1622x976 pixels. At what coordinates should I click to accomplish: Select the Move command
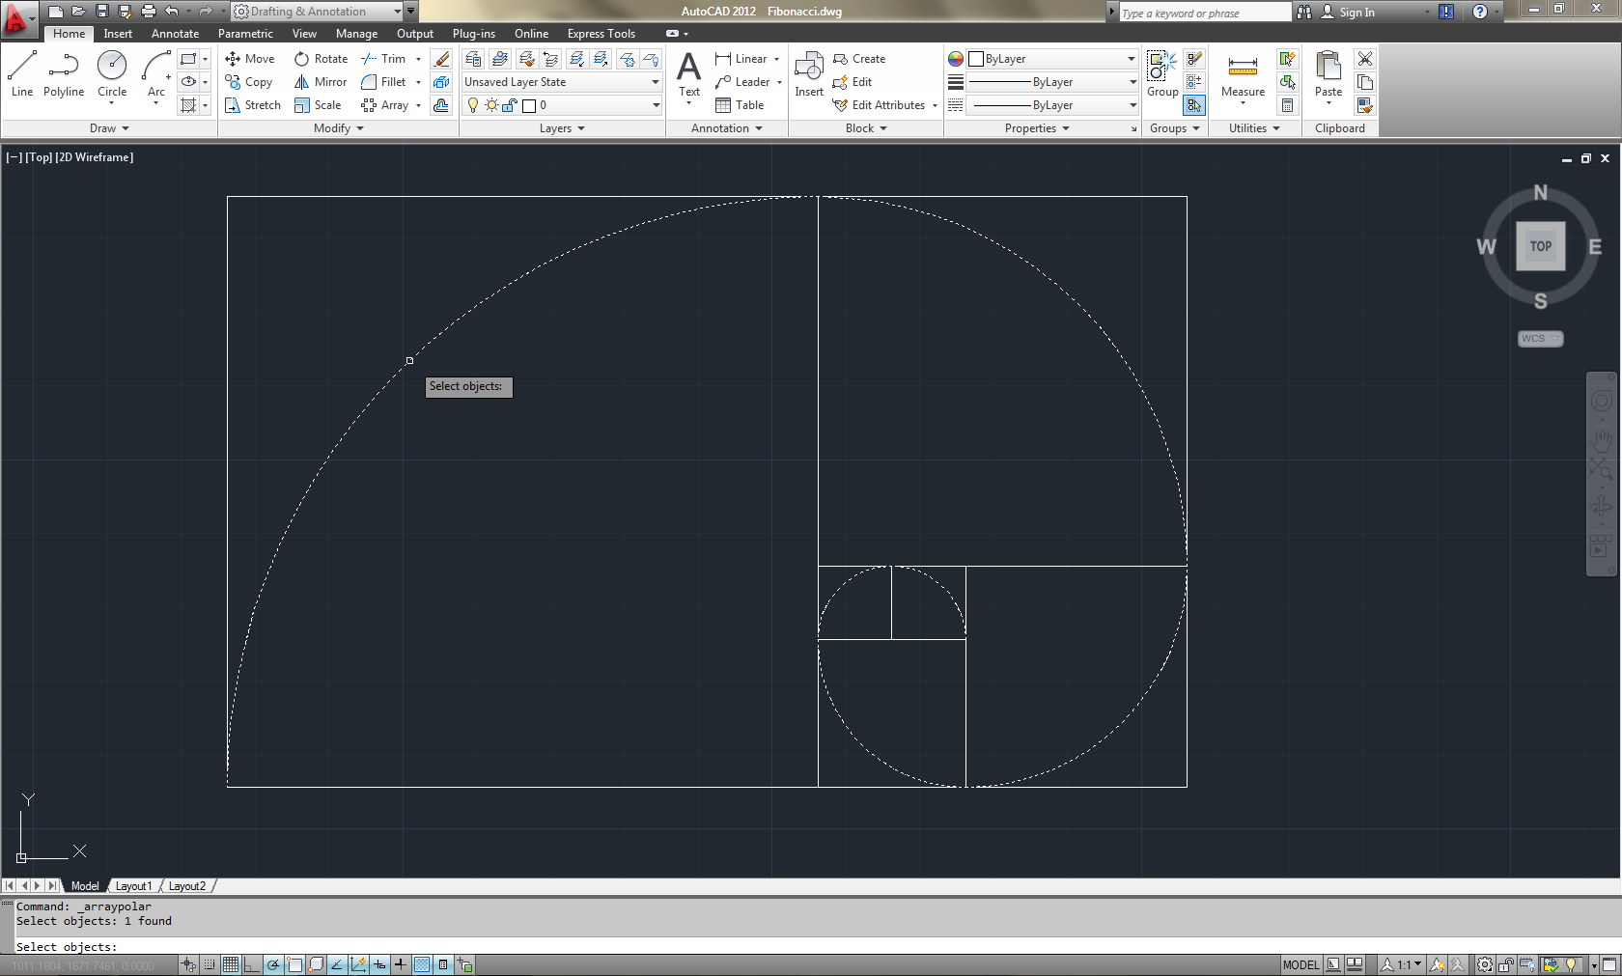click(x=253, y=58)
